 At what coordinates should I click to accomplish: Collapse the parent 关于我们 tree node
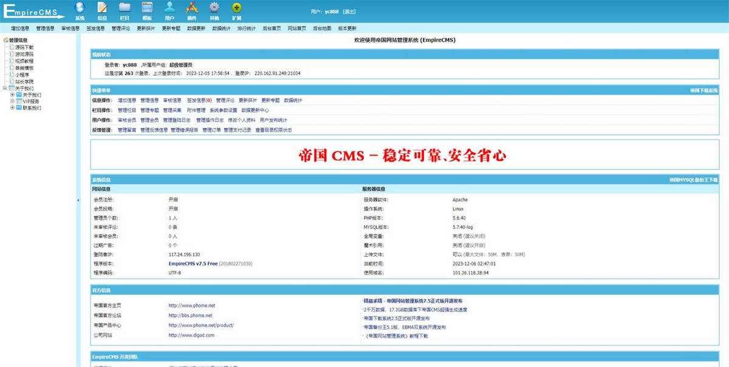tap(5, 88)
